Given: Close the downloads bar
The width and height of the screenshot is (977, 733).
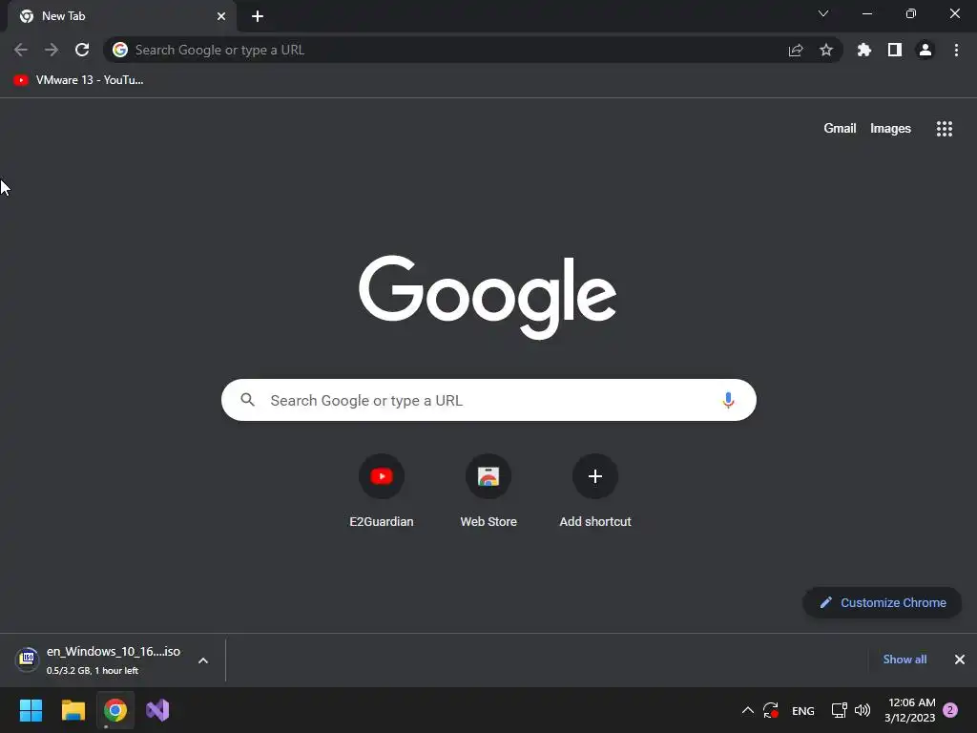Looking at the screenshot, I should pyautogui.click(x=960, y=660).
